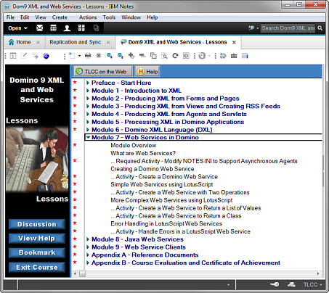Screen dimensions: 329x293
Task: Click the refresh arrow toolbar icon
Action: point(175,56)
